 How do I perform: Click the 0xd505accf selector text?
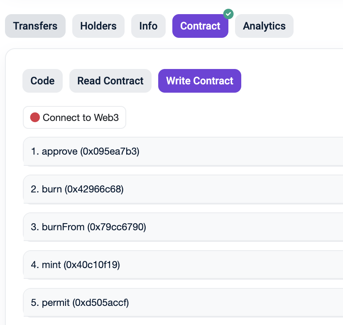101,303
